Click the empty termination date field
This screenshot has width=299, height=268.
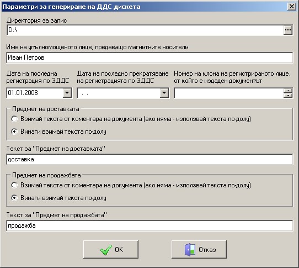119,93
